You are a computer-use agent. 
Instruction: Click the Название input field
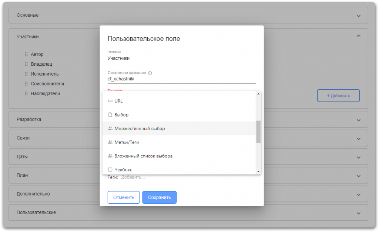point(181,58)
